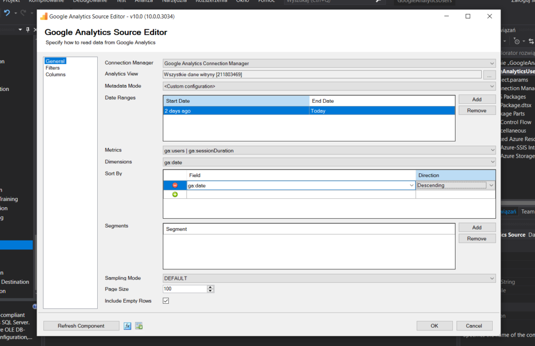This screenshot has width=535, height=346.
Task: Open the fx expression editor icon
Action: pos(127,326)
